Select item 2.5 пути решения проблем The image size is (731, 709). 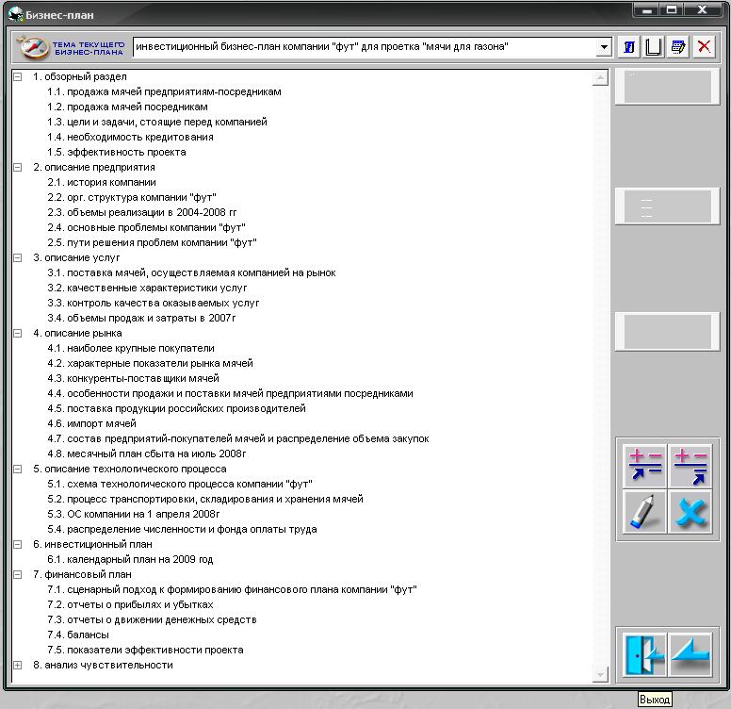point(152,242)
